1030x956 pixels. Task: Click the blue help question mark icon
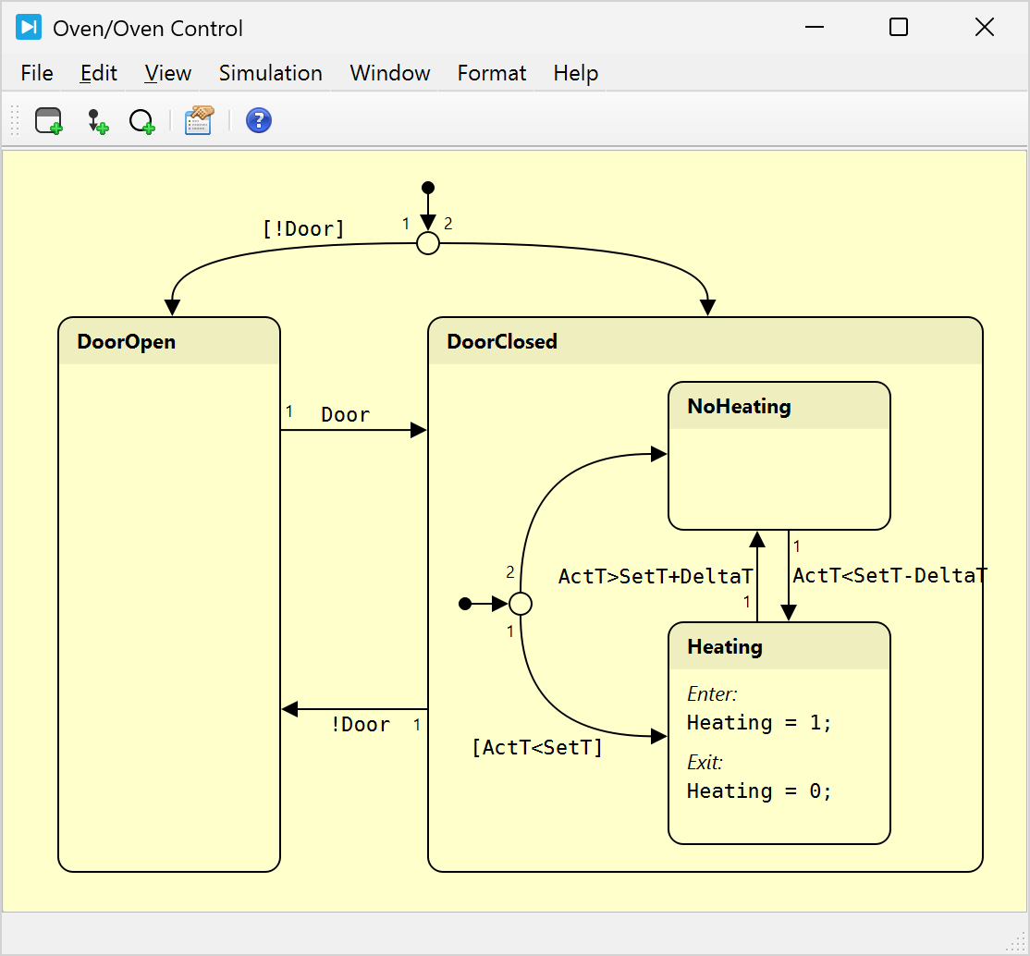[x=259, y=120]
